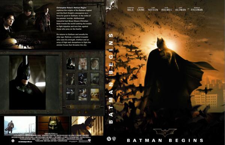This screenshot has height=145, width=225.
Task: Click the Gary OLDMAN cast name
Action: click(180, 9)
